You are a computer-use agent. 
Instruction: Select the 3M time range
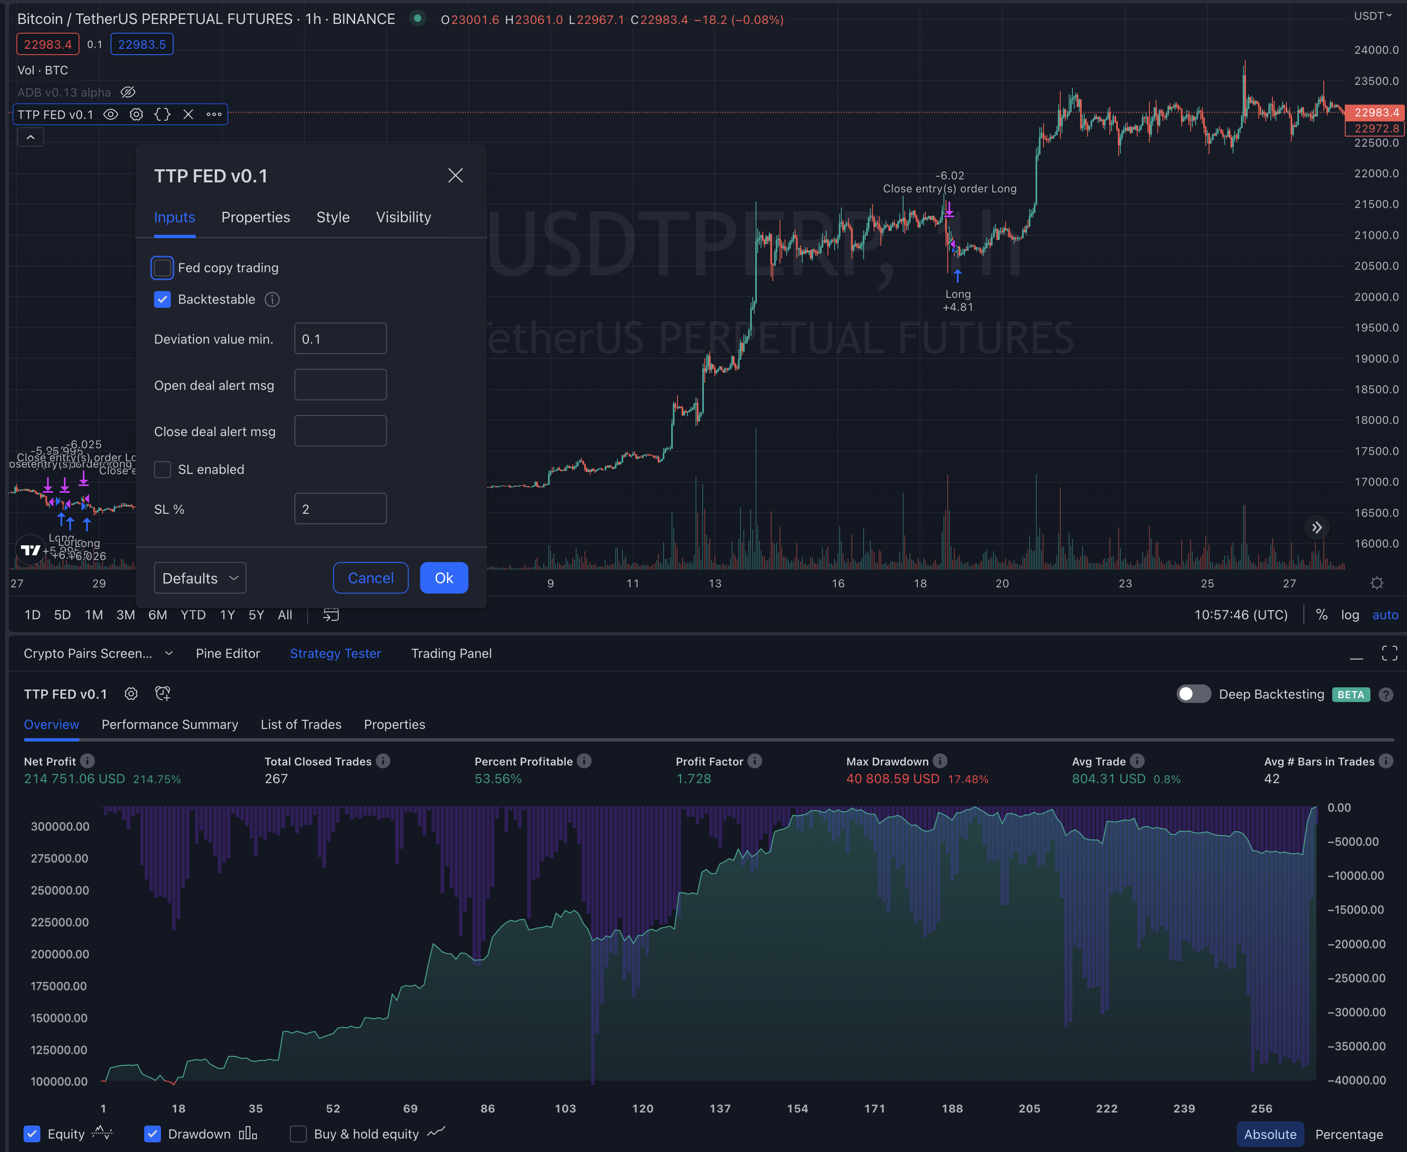(125, 615)
